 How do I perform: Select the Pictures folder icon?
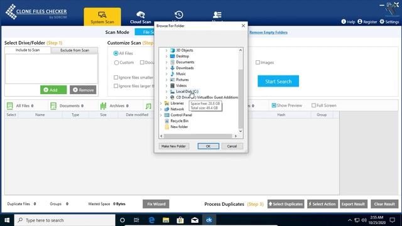point(172,80)
